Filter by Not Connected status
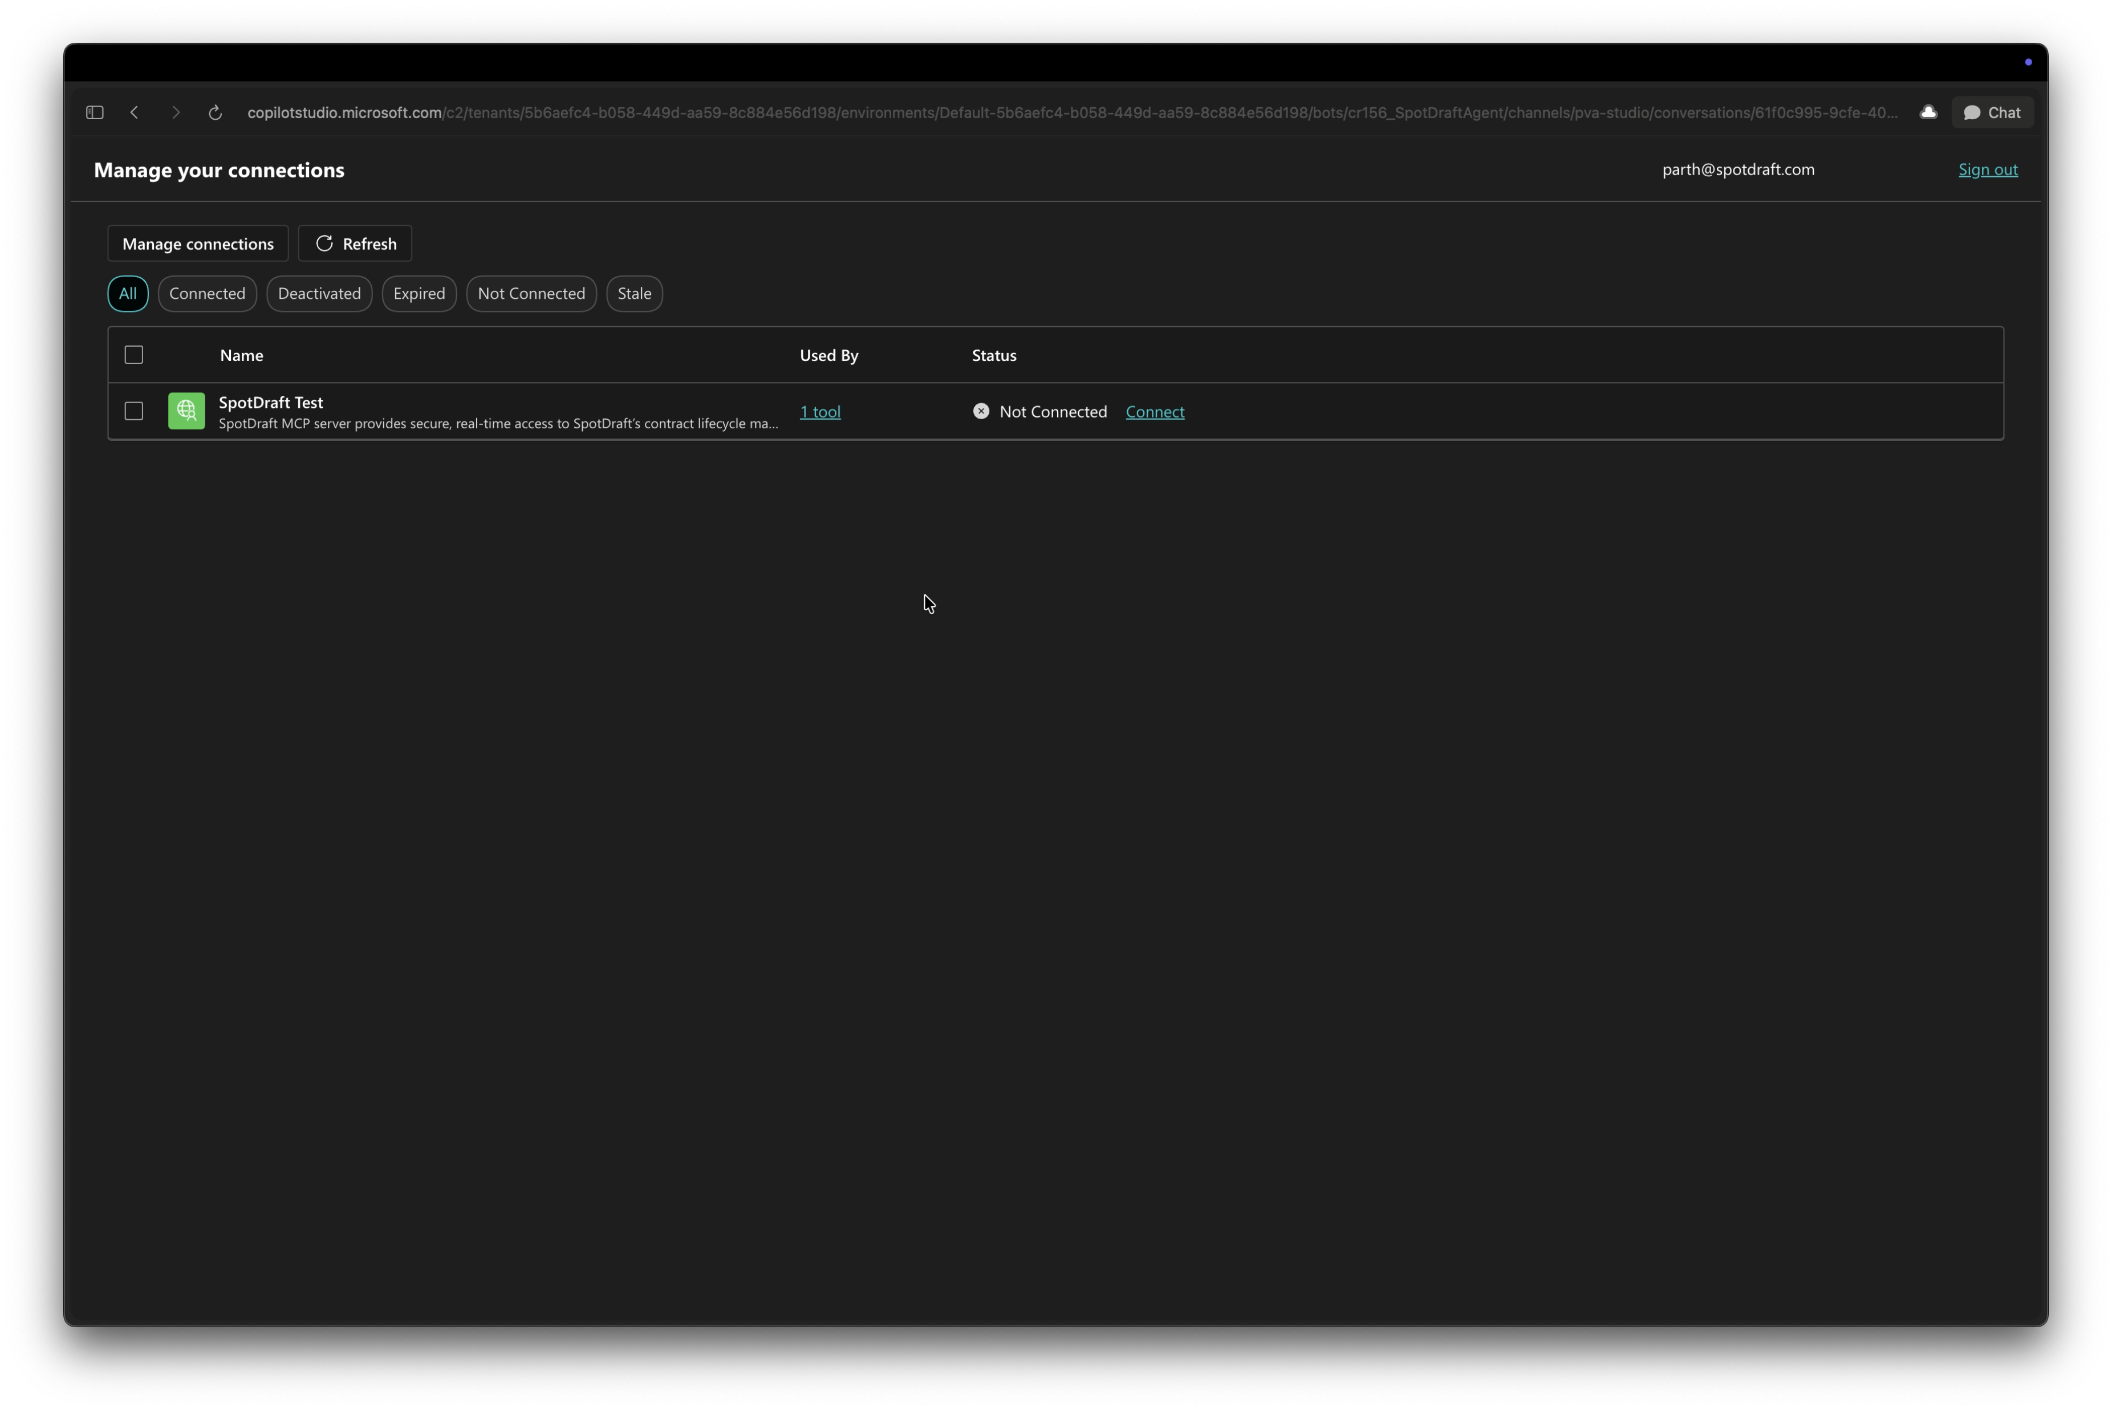2112x1411 pixels. click(531, 293)
